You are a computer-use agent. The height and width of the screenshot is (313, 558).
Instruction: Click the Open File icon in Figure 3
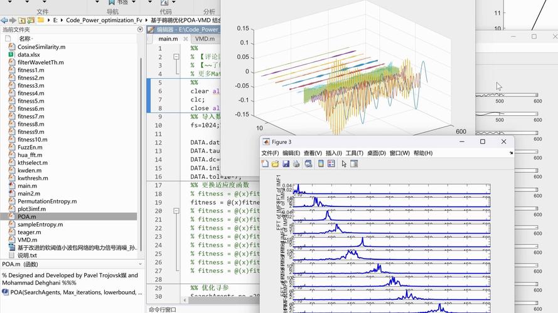click(276, 164)
